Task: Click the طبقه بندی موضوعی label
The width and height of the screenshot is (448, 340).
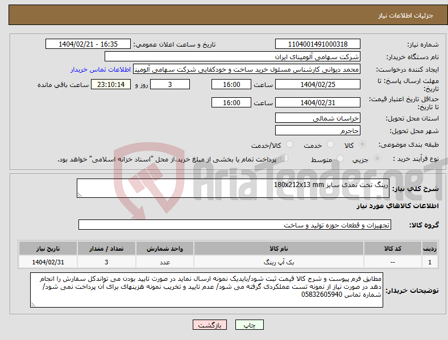Action: pos(409,144)
